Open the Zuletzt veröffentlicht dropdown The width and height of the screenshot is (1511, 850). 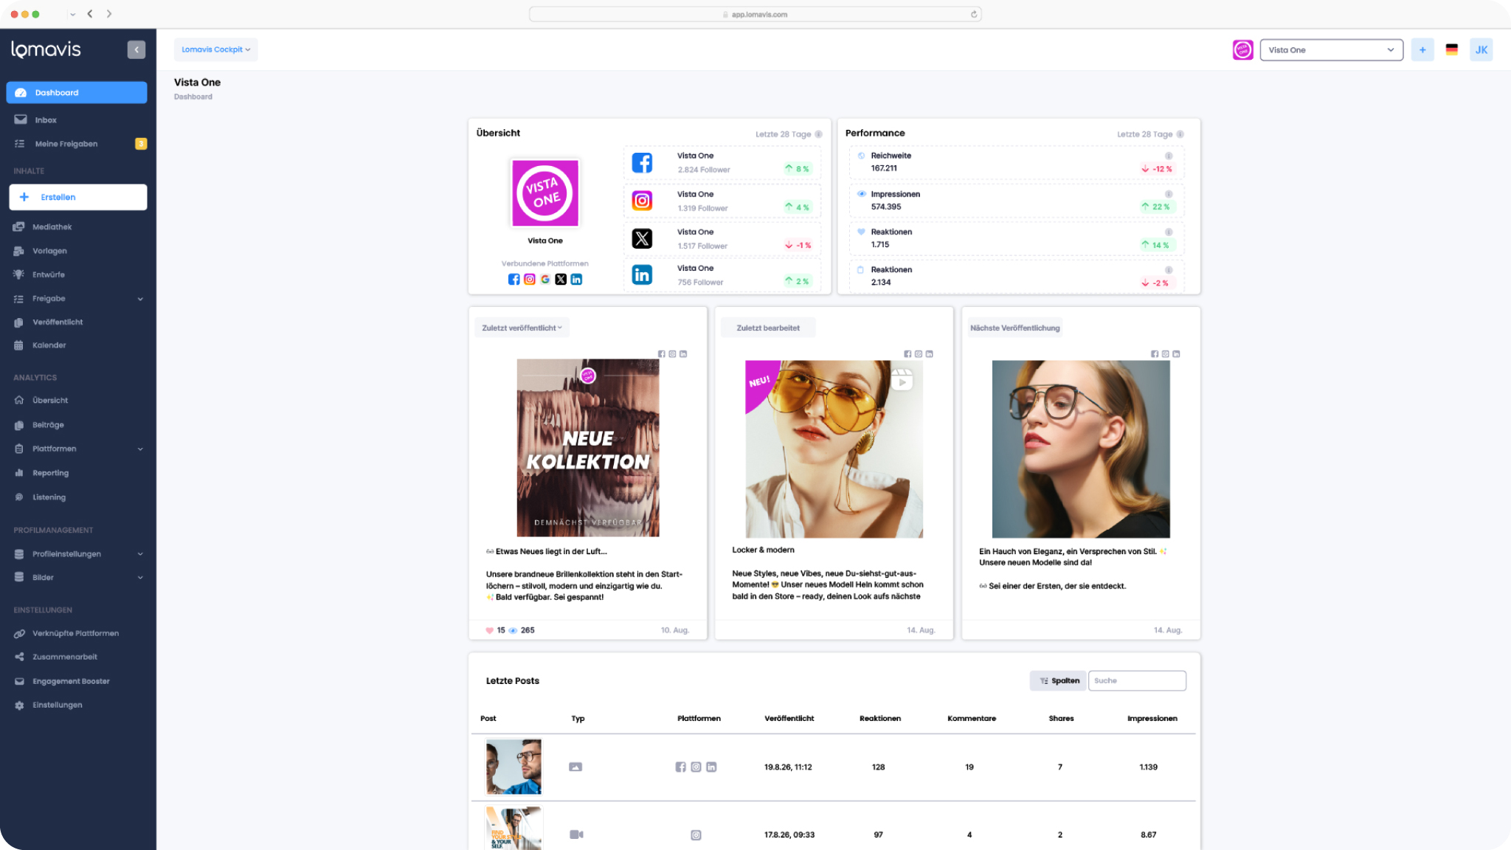click(x=522, y=328)
